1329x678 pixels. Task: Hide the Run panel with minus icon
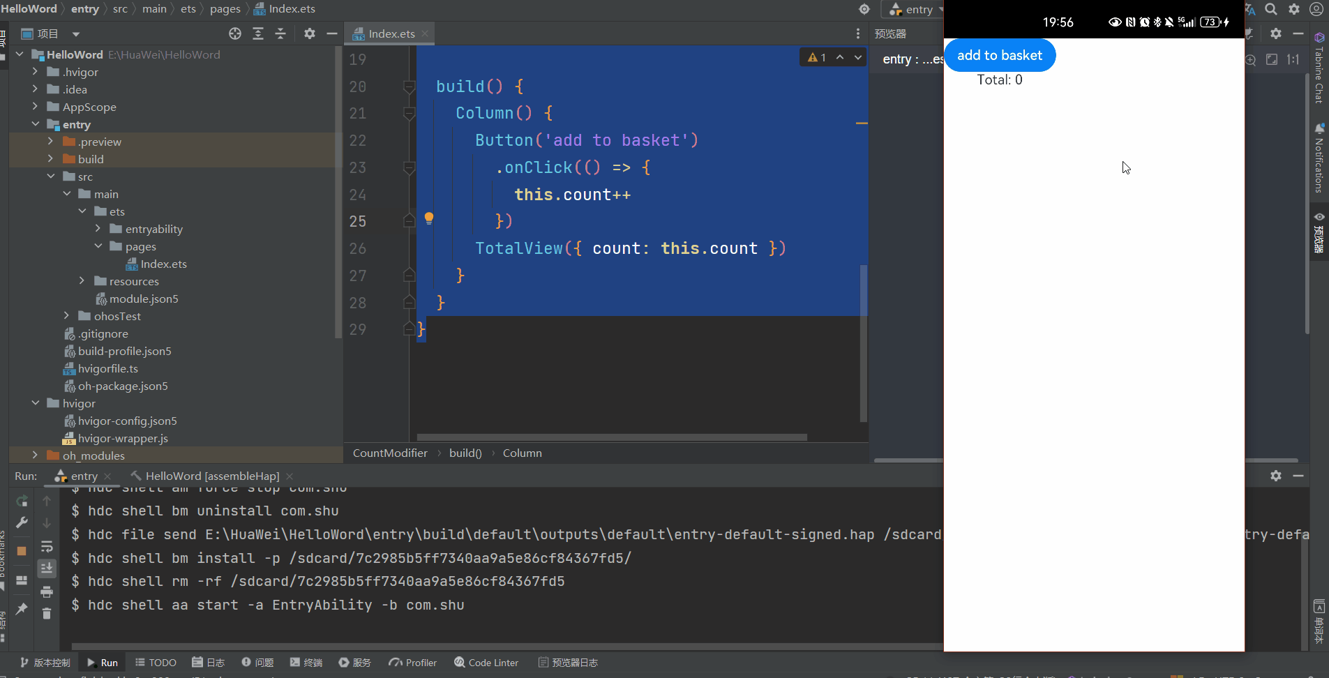(1298, 476)
